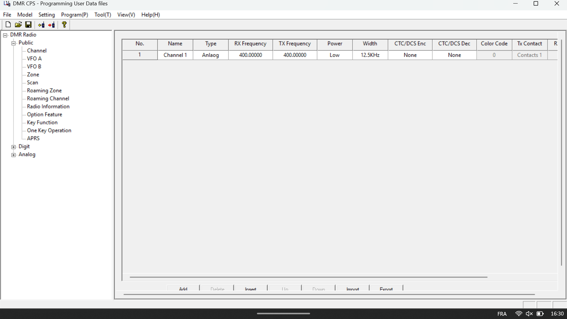Click the Power cell showing Low
This screenshot has height=319, width=567.
[335, 55]
